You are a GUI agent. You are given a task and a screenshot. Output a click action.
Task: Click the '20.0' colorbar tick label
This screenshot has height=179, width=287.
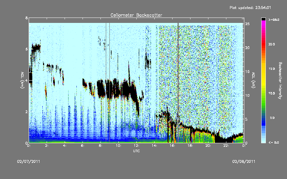272,44
